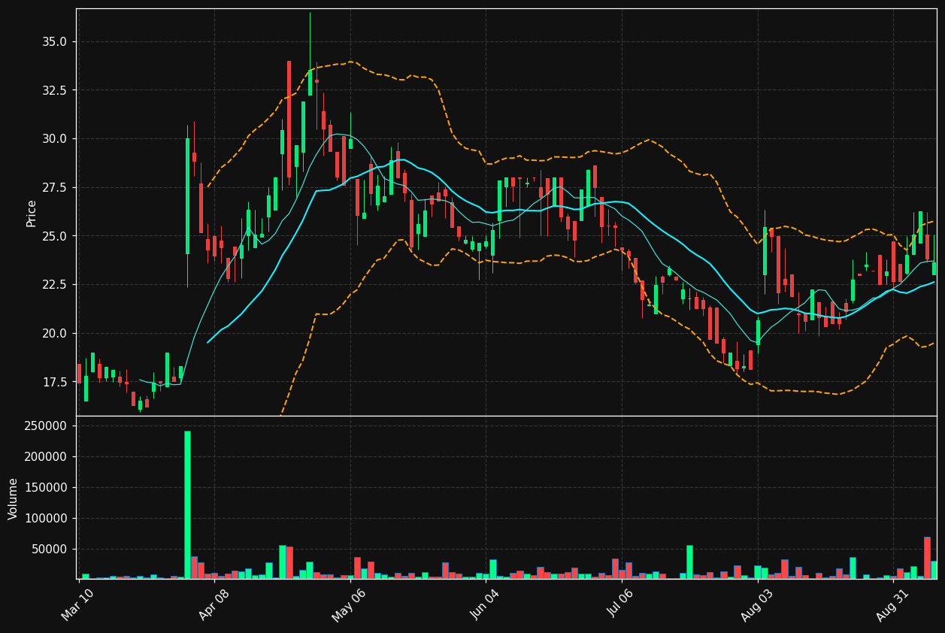Click the 30.0 price tick label
The width and height of the screenshot is (945, 633).
pyautogui.click(x=53, y=139)
